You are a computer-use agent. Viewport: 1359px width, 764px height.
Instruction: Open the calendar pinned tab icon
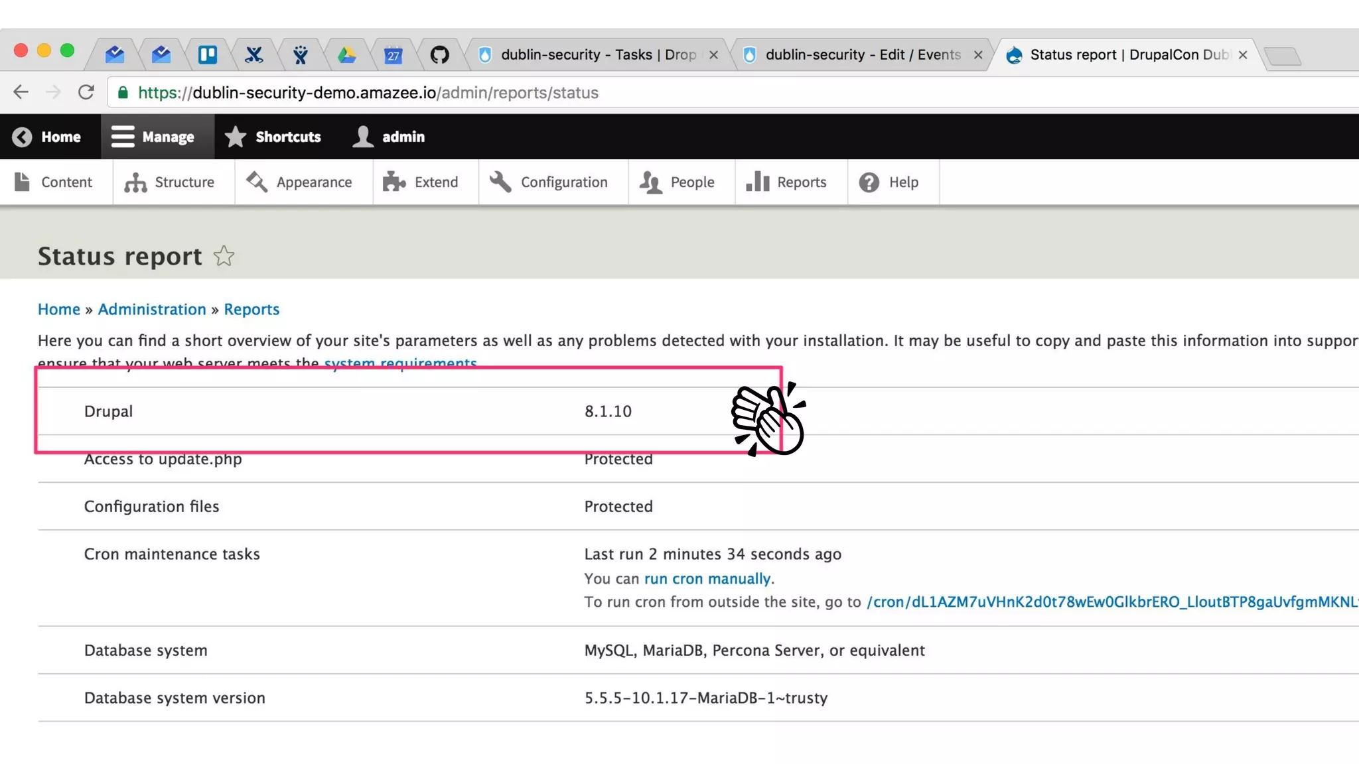tap(393, 55)
